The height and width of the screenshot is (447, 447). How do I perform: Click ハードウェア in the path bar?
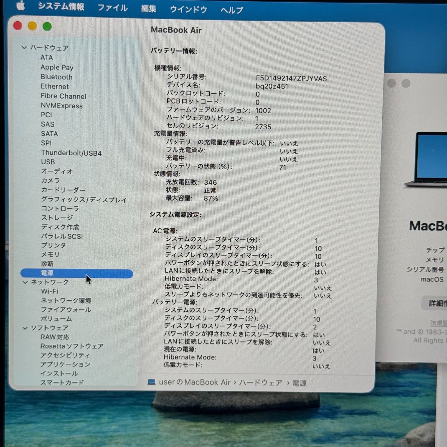[261, 383]
